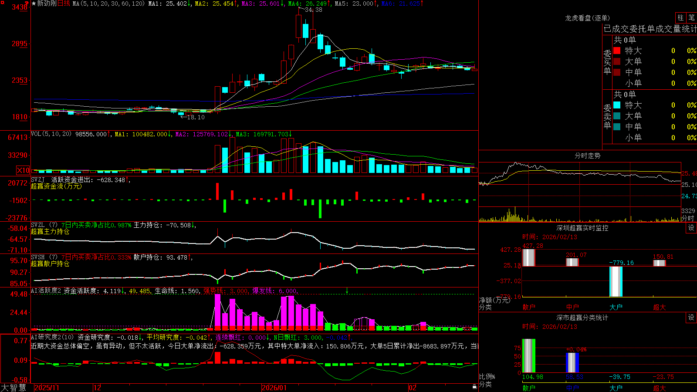The image size is (697, 392).
Task: Click the -23.75 超大 ratio value
Action: click(663, 377)
